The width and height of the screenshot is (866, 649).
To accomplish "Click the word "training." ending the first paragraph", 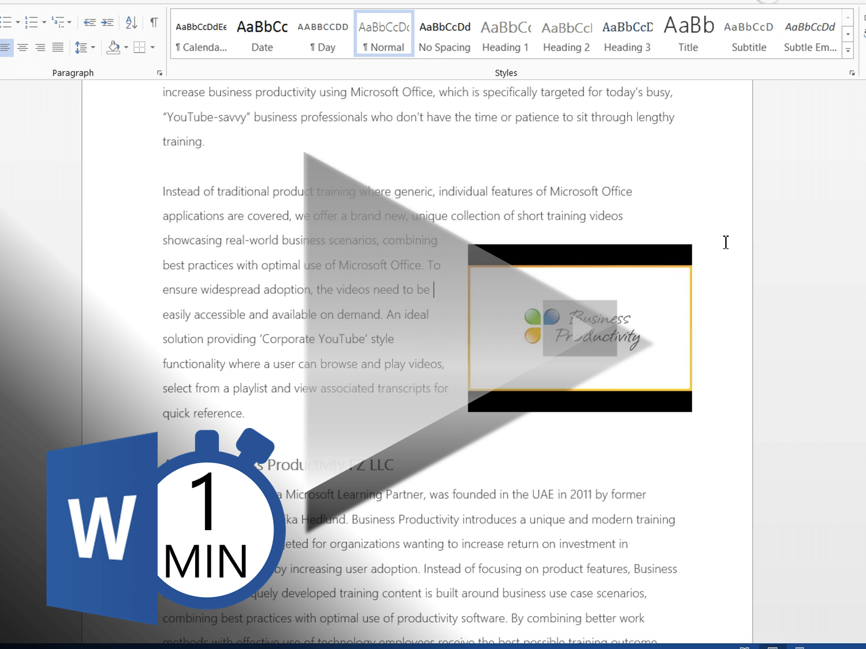I will coord(183,142).
